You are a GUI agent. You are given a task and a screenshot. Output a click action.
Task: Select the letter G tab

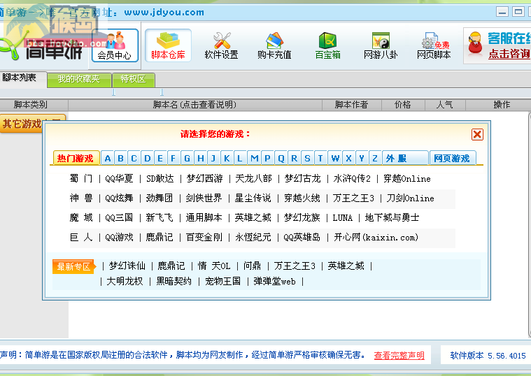click(x=187, y=158)
